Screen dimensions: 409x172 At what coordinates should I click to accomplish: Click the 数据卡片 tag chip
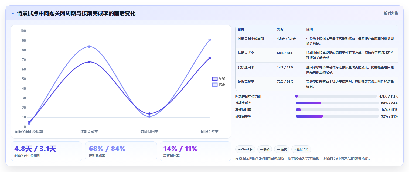click(x=301, y=149)
